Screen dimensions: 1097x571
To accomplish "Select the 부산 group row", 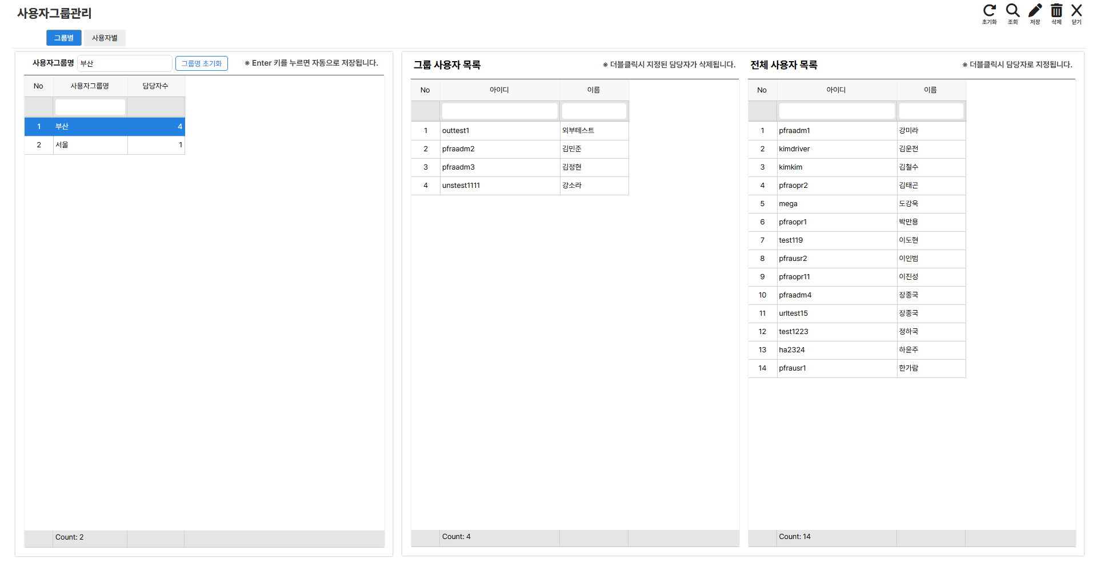I will [x=105, y=127].
